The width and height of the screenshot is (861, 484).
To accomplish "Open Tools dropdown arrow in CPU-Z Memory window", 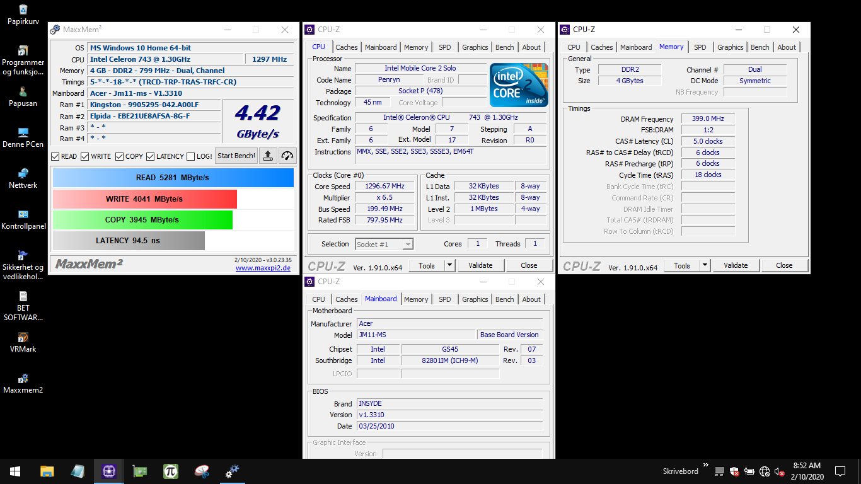I will click(705, 265).
